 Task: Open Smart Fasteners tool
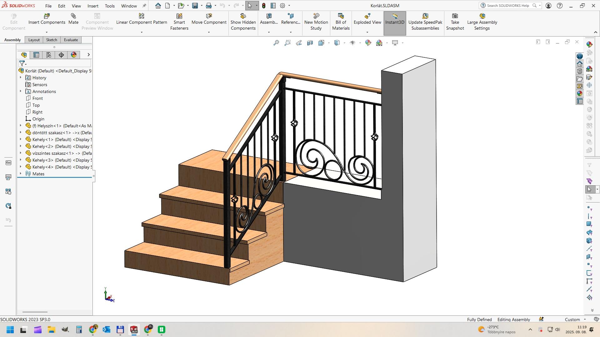[x=179, y=16]
